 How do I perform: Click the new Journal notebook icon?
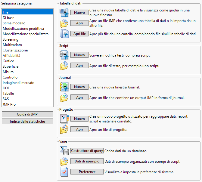pyautogui.click(x=64, y=87)
